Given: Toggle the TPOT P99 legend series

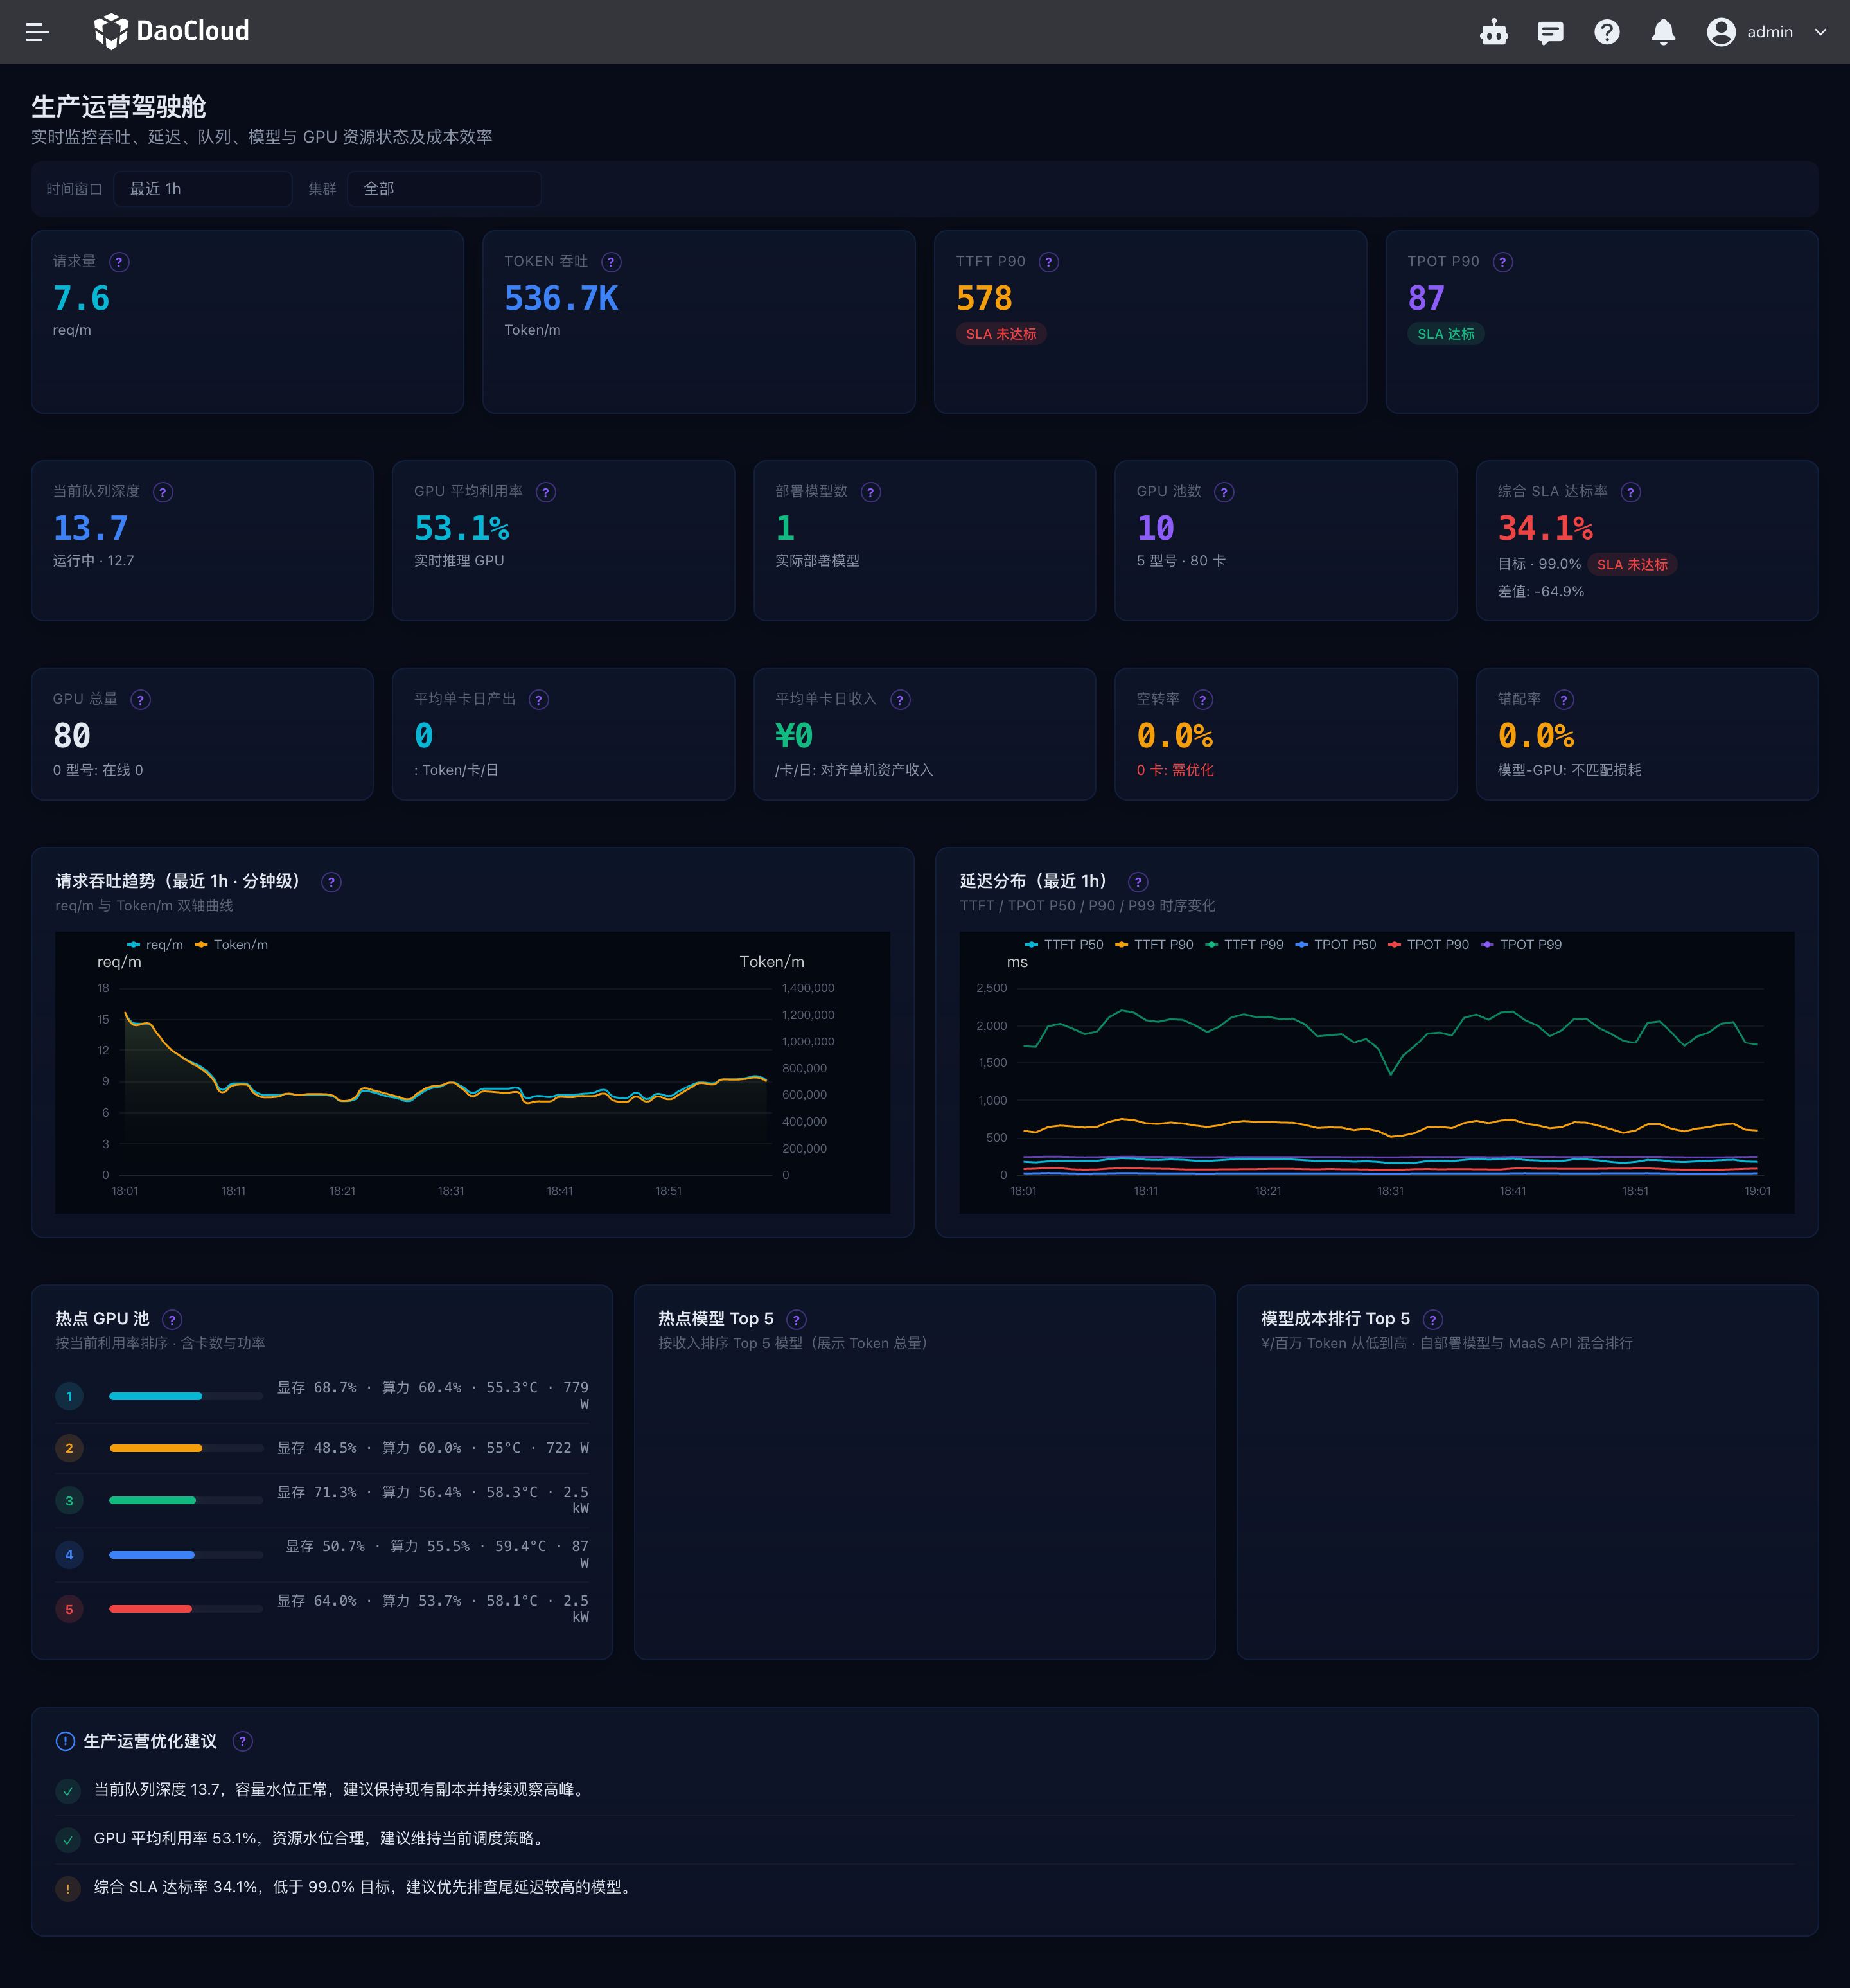Looking at the screenshot, I should point(1521,945).
